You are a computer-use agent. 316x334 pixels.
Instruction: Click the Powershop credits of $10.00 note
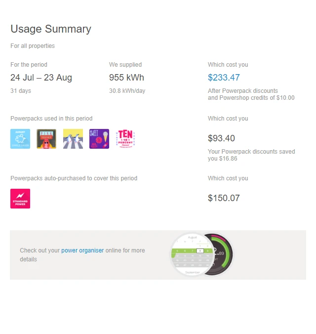click(x=251, y=98)
